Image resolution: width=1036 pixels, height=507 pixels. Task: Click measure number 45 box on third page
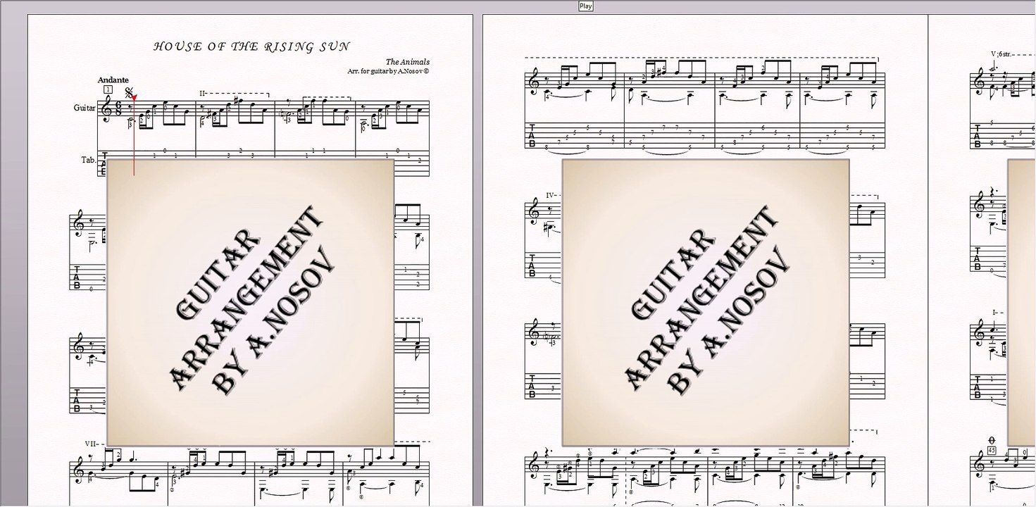(992, 451)
